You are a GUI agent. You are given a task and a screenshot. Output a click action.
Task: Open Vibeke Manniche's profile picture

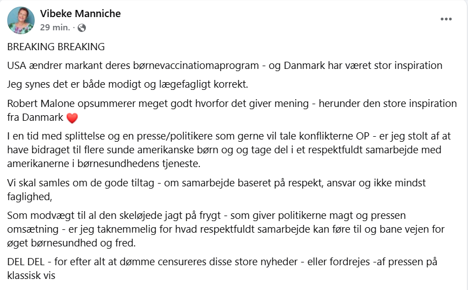click(x=21, y=20)
